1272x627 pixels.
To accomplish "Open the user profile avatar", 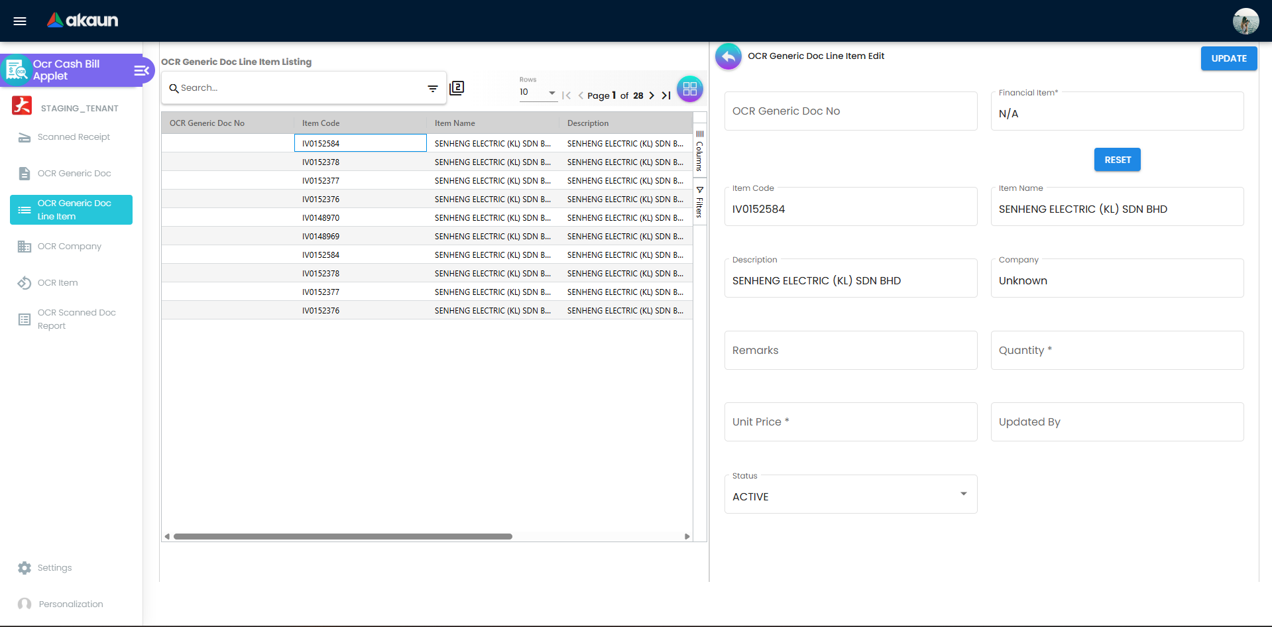I will point(1245,21).
